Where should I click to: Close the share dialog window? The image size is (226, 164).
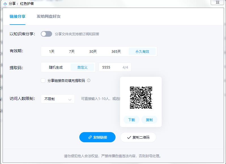pyautogui.click(x=218, y=2)
